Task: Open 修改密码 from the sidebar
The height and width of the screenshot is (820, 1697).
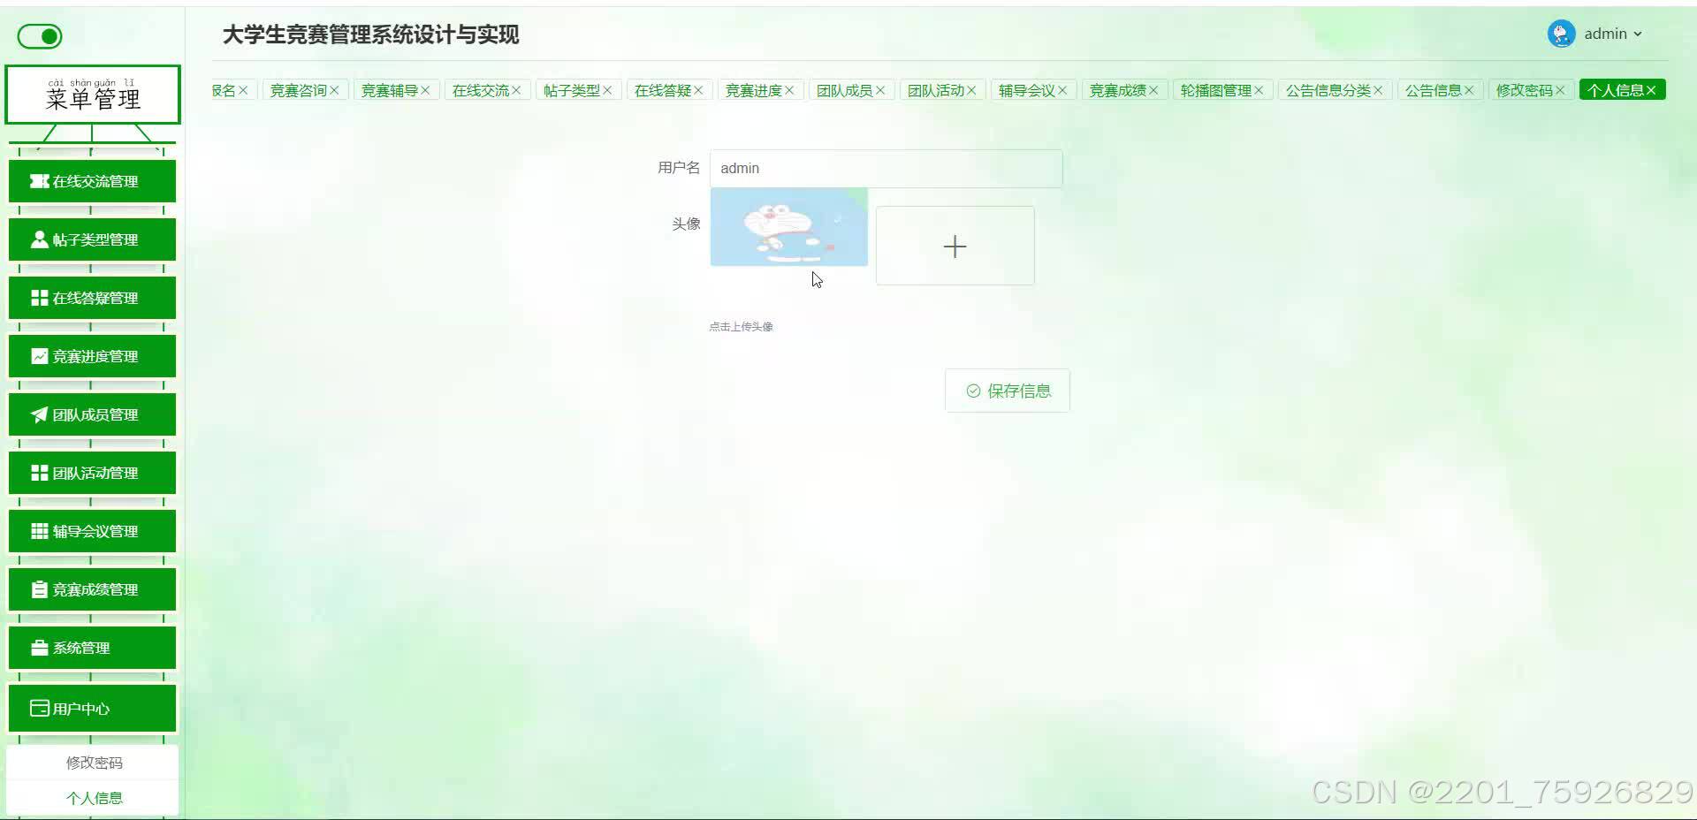Action: tap(94, 762)
